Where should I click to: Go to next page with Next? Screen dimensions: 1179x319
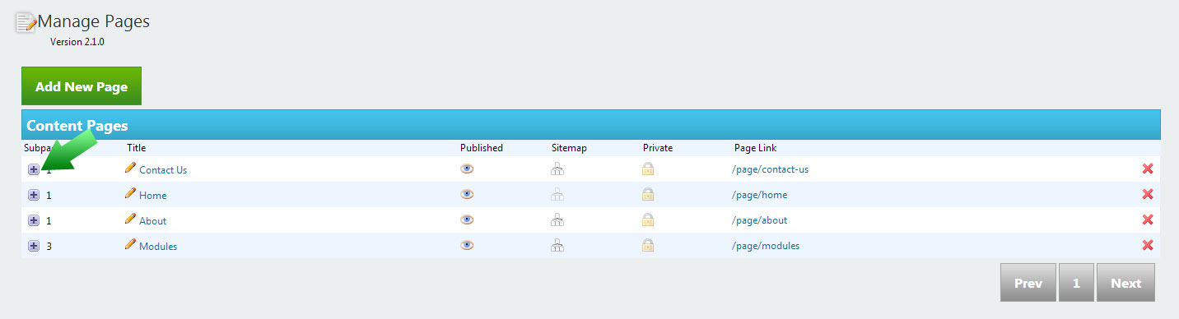1125,283
